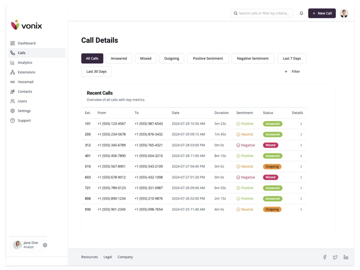The width and height of the screenshot is (360, 270).
Task: Expand details for extension 101 call
Action: [x=301, y=124]
